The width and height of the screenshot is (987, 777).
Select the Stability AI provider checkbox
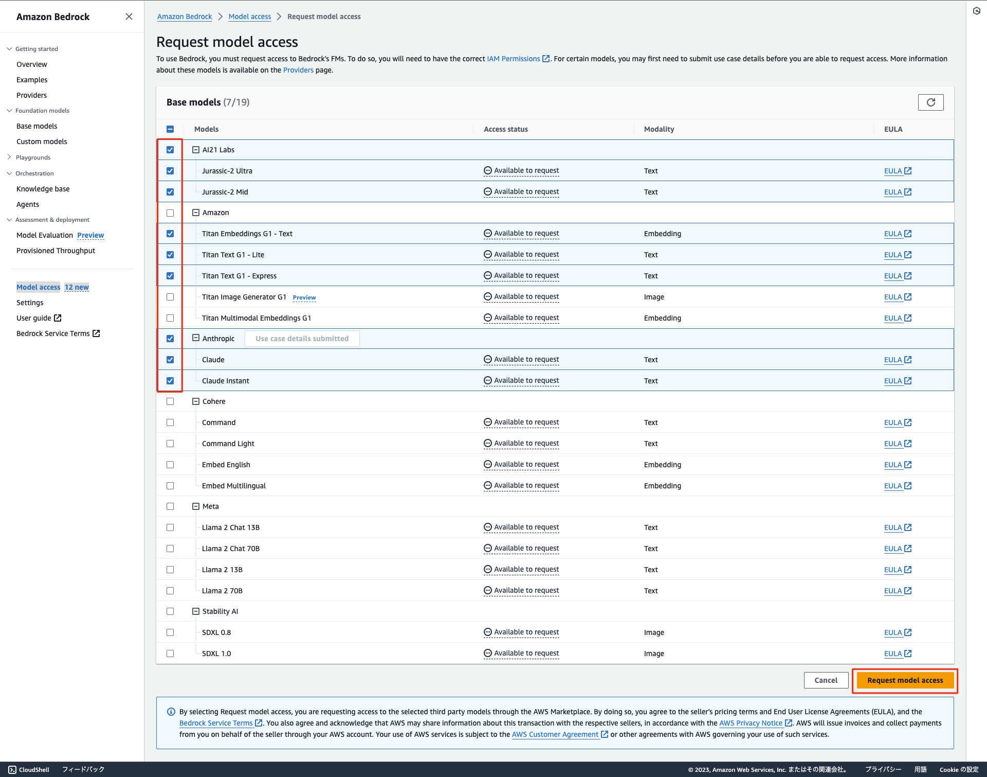pyautogui.click(x=170, y=611)
